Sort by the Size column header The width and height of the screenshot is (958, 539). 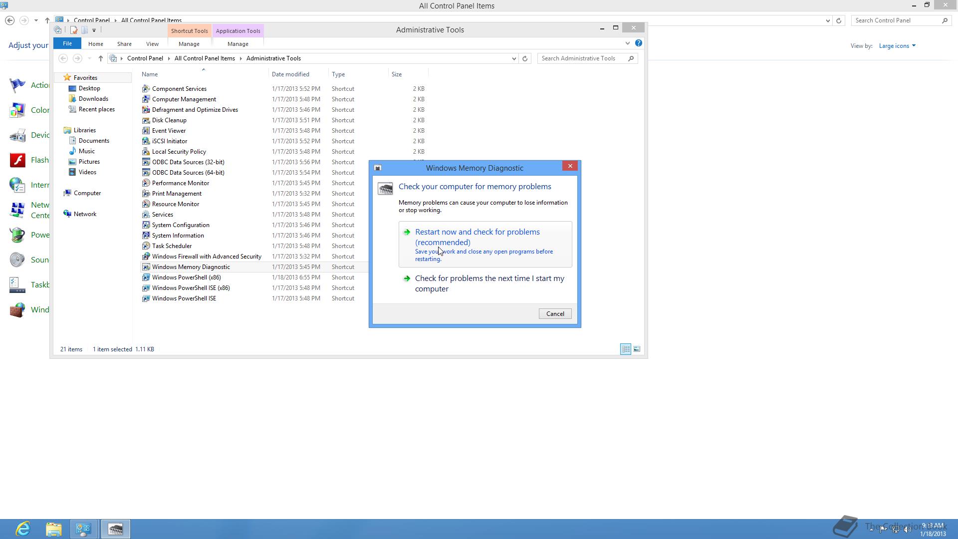point(408,74)
